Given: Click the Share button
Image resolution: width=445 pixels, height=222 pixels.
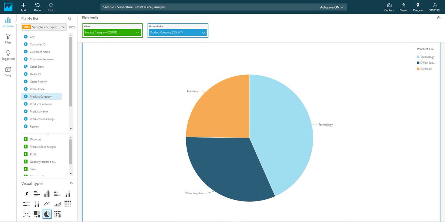Looking at the screenshot, I should click(403, 7).
